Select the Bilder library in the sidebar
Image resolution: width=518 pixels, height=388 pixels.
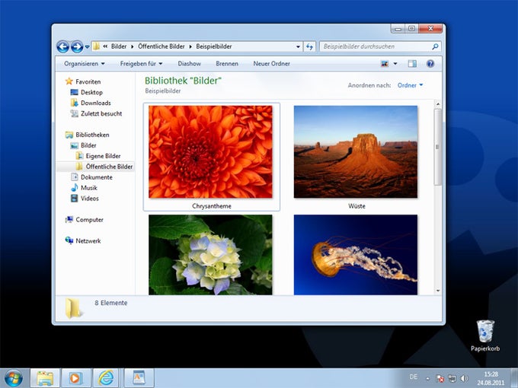88,145
